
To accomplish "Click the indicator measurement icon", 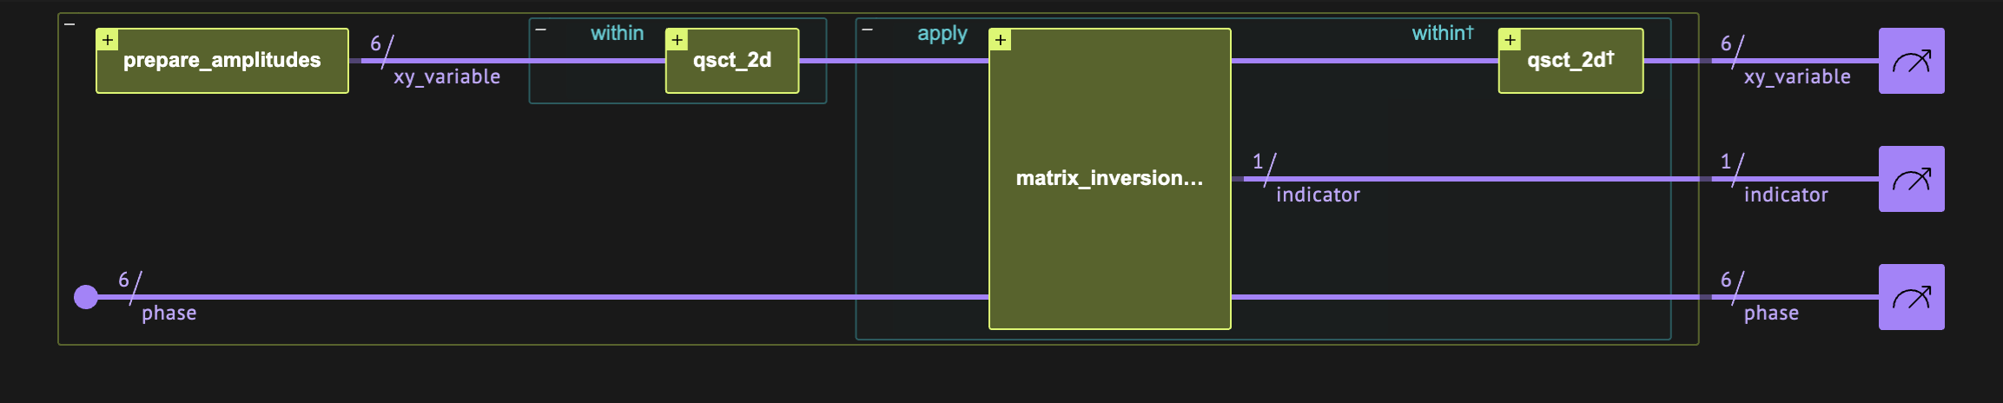I will pos(1911,179).
